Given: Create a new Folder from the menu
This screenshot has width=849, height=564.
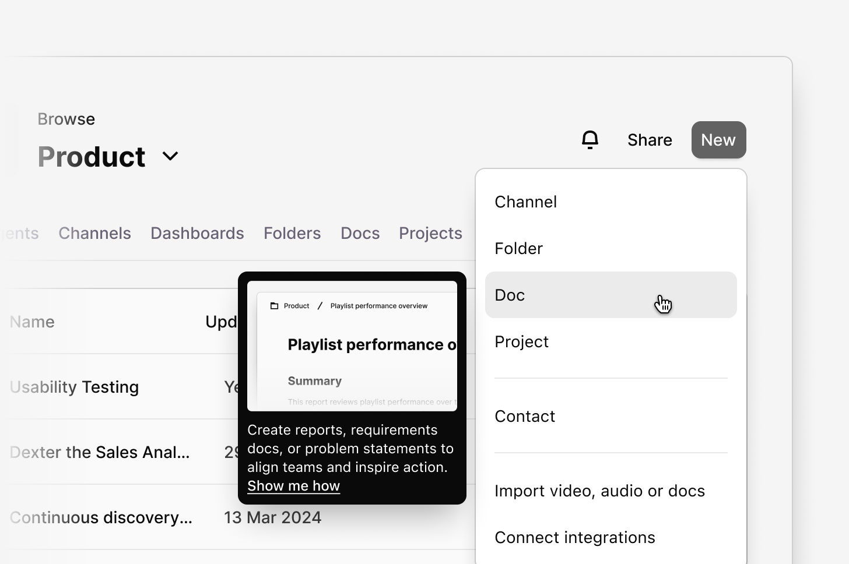Looking at the screenshot, I should [518, 248].
